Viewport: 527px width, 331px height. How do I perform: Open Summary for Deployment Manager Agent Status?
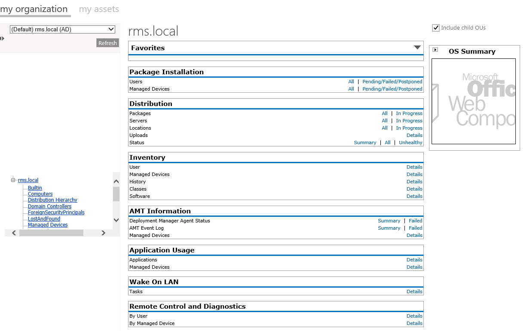389,221
